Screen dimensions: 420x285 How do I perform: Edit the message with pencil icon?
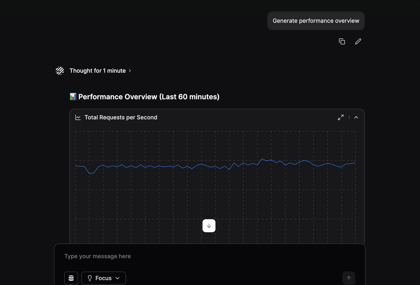[358, 41]
